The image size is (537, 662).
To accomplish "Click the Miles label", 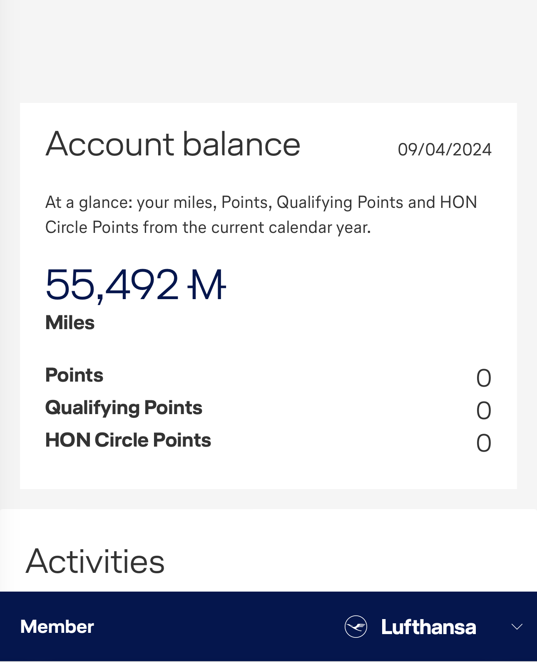I will 70,322.
